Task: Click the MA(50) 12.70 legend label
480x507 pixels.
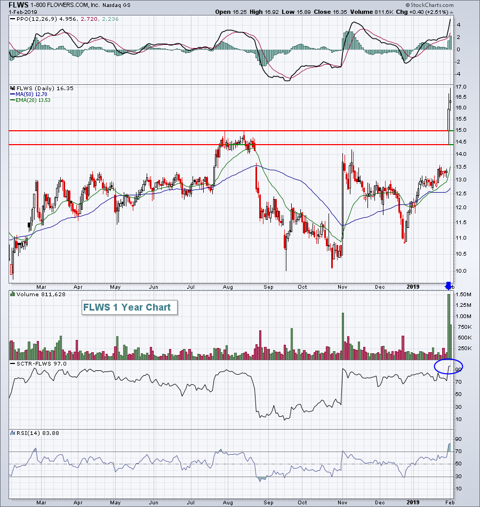Action: click(x=31, y=94)
